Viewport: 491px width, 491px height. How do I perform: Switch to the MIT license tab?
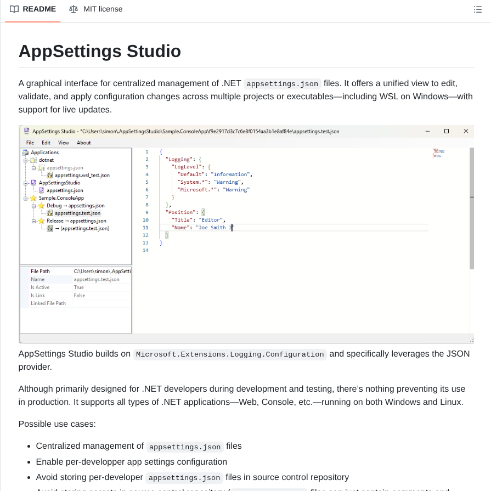click(102, 9)
